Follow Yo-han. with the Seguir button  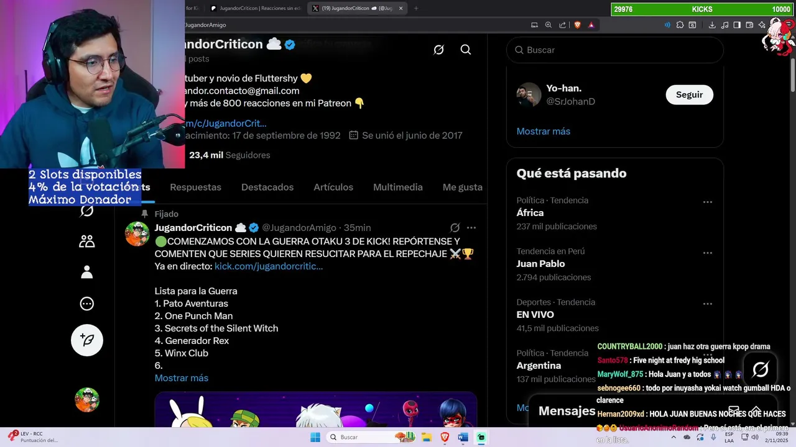689,94
